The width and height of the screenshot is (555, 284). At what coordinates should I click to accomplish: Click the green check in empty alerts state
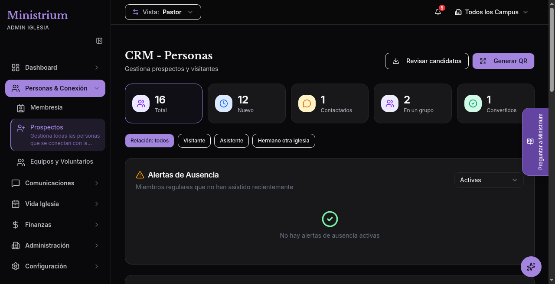330,219
